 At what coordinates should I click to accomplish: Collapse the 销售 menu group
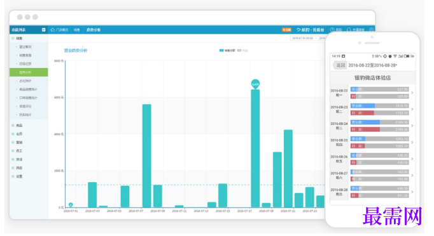pyautogui.click(x=13, y=38)
